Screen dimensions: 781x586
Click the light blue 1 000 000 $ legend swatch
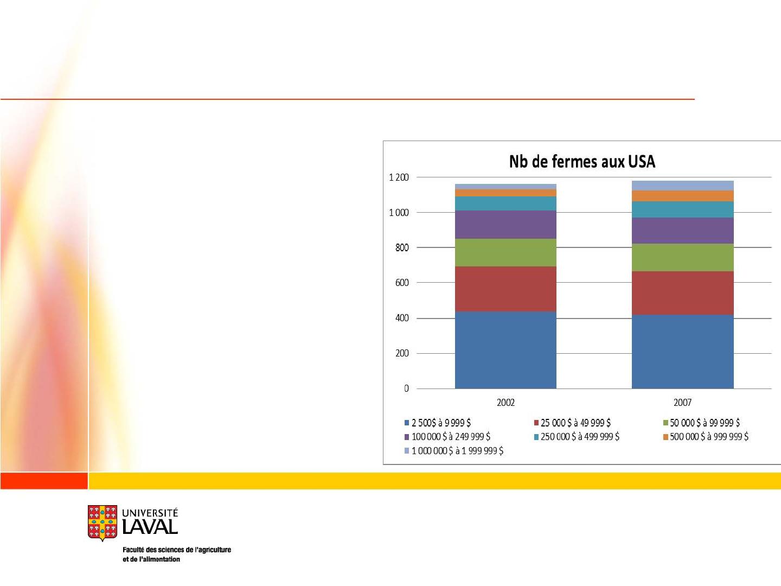407,451
